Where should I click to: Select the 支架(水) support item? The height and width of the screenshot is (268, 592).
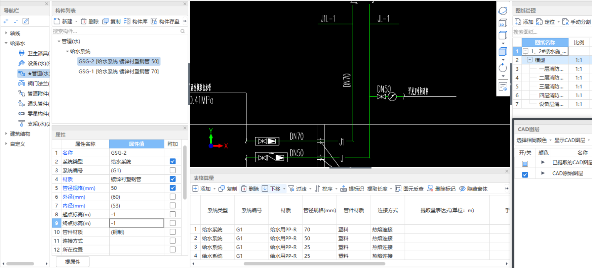coord(34,124)
